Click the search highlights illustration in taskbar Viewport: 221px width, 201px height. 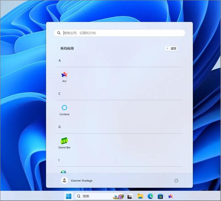click(x=118, y=197)
